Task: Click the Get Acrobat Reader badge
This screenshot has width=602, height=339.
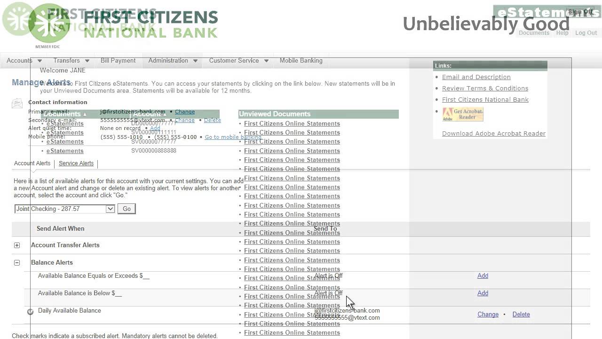Action: point(463,114)
